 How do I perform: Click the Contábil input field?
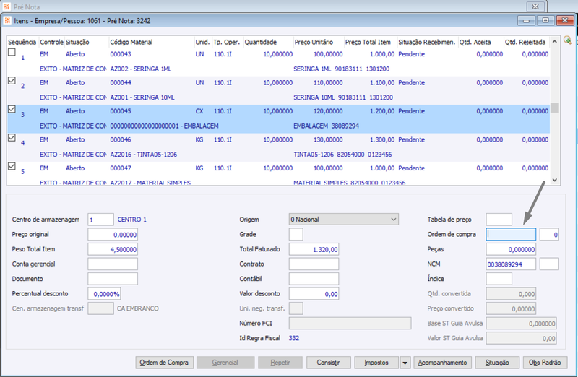point(314,279)
